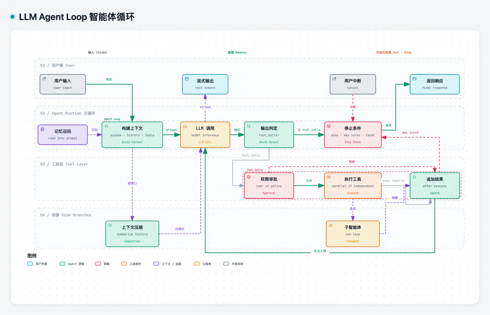490x315 pixels.
Task: Click the 用户界面 legend color swatch
Action: coord(30,264)
